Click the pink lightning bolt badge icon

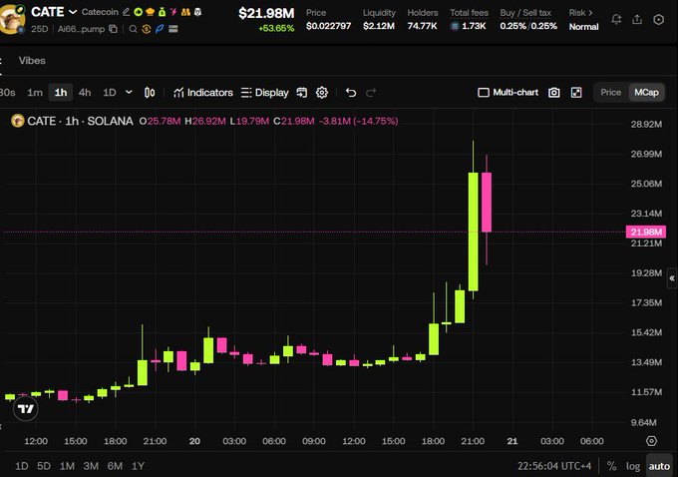pyautogui.click(x=173, y=12)
